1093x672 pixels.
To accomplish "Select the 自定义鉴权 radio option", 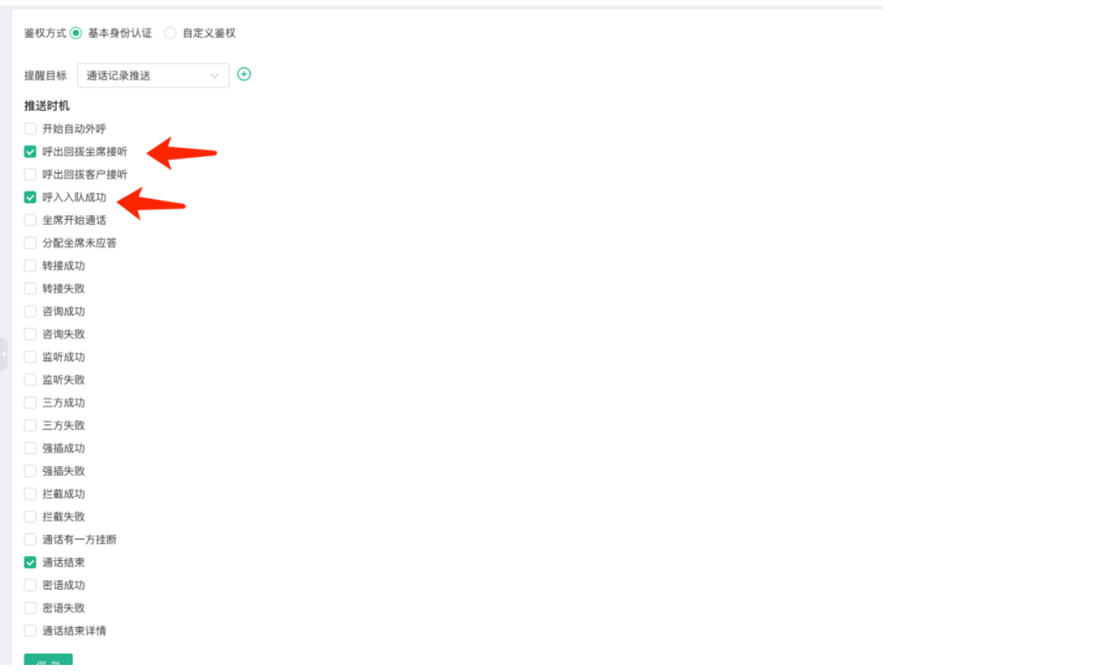I will [x=170, y=33].
